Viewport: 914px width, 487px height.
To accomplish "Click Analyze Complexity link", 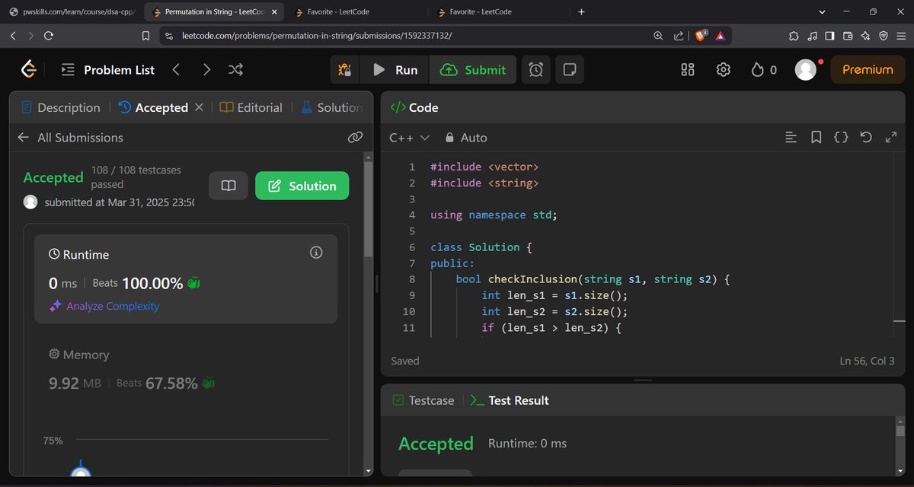I will click(x=104, y=306).
